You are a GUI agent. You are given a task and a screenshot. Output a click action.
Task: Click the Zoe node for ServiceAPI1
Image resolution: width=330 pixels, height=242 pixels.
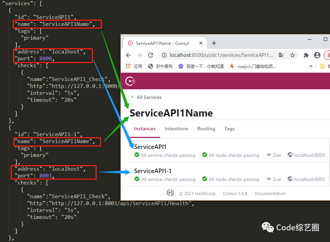274,155
